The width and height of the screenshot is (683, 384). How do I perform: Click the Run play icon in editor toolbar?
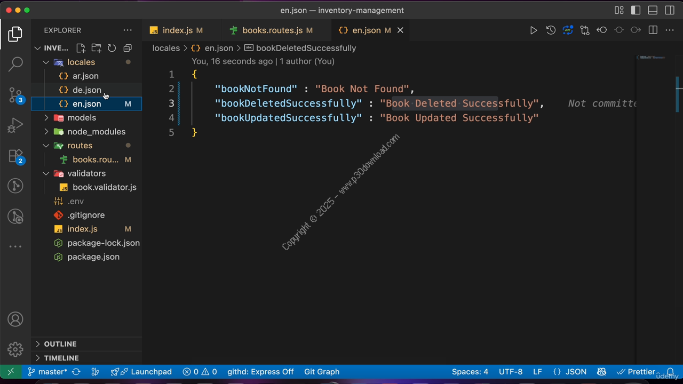click(533, 30)
